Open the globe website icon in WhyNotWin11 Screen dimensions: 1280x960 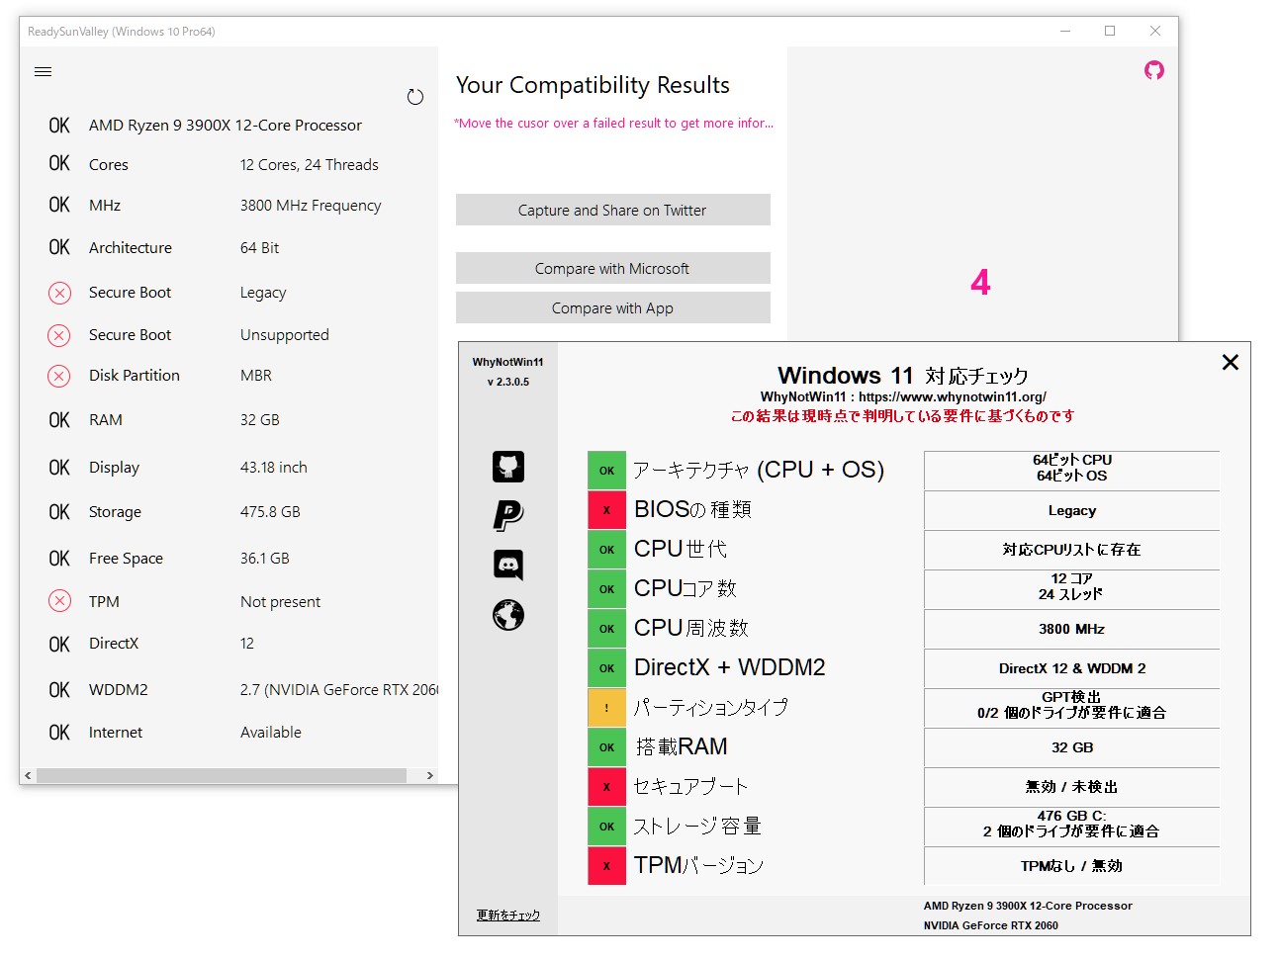(508, 615)
